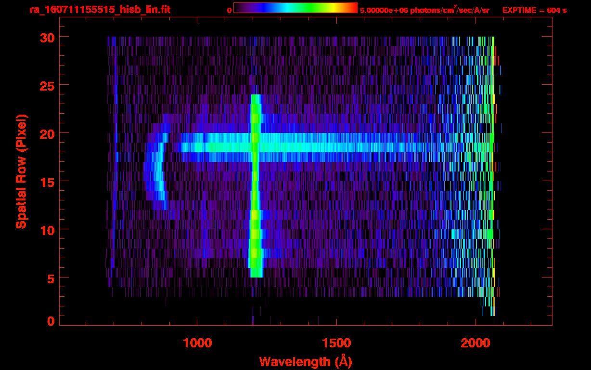Click the horizontal cyan spectrum stripe at 1500 Å
The width and height of the screenshot is (591, 370).
pos(336,145)
